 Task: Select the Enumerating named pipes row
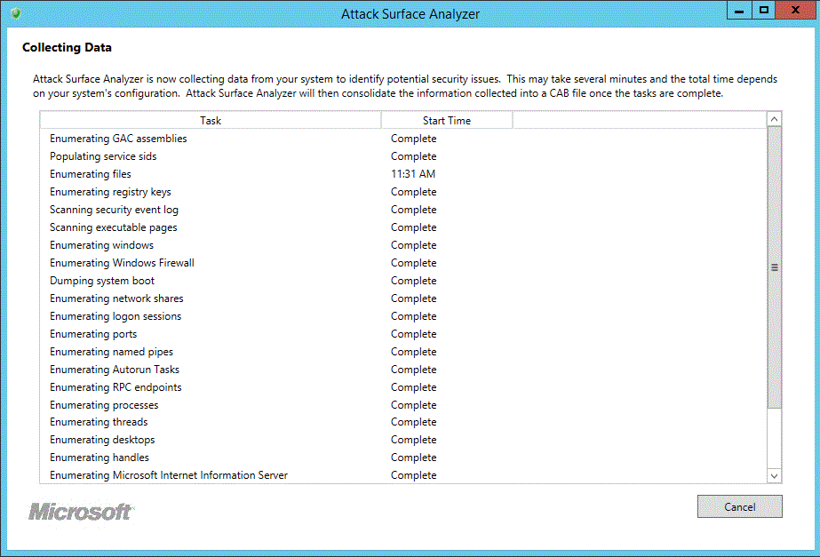(111, 352)
